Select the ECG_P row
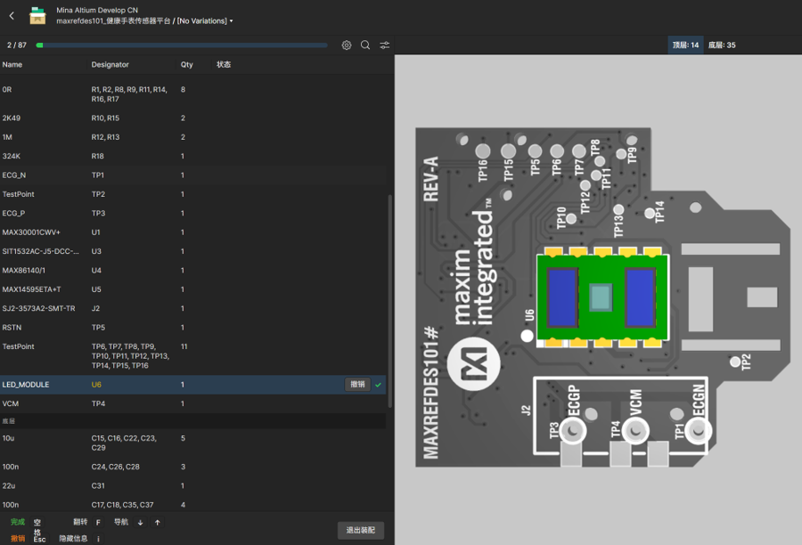Image resolution: width=802 pixels, height=545 pixels. click(192, 213)
